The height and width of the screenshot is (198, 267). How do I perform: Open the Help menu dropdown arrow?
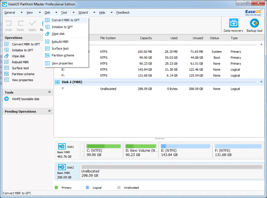(112, 13)
